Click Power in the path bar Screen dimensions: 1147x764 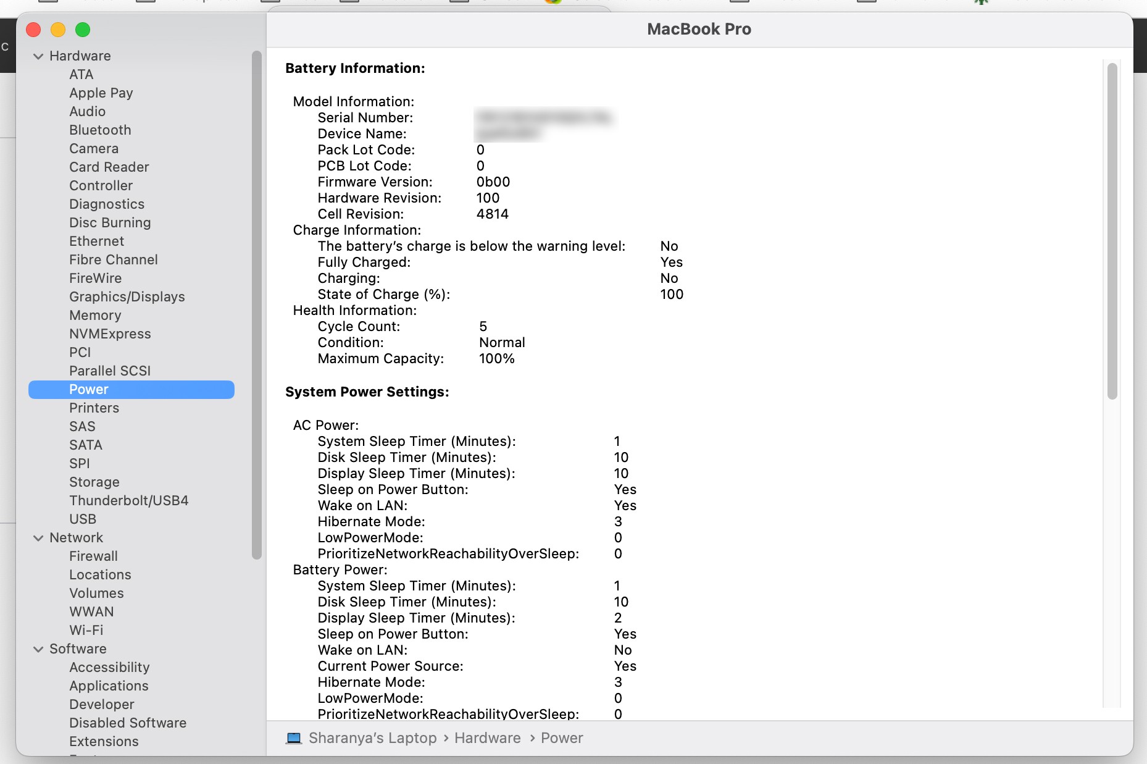pos(562,738)
